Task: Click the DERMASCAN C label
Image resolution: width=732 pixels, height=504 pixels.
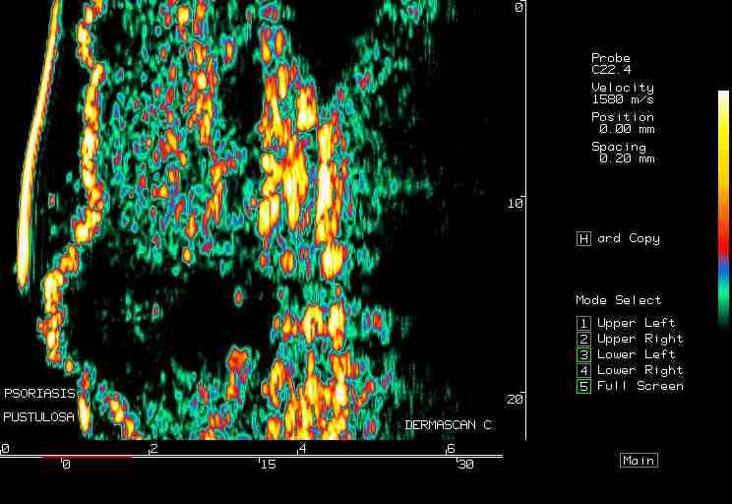Action: 448,425
